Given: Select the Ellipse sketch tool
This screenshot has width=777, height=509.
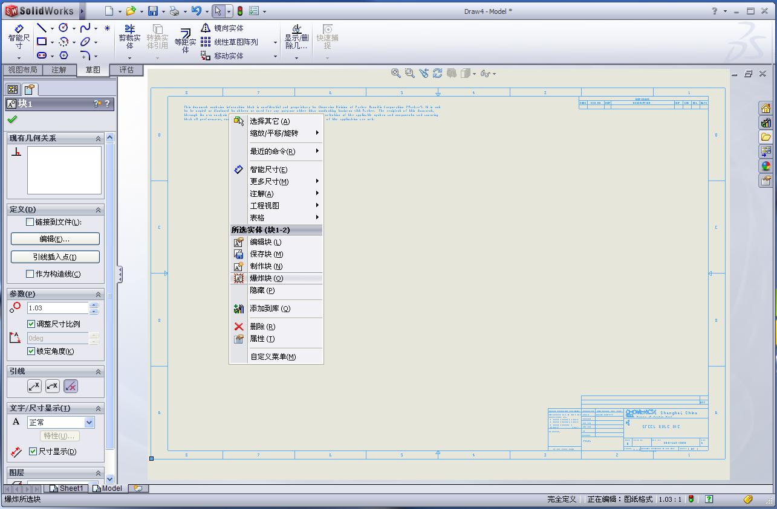Looking at the screenshot, I should (85, 42).
